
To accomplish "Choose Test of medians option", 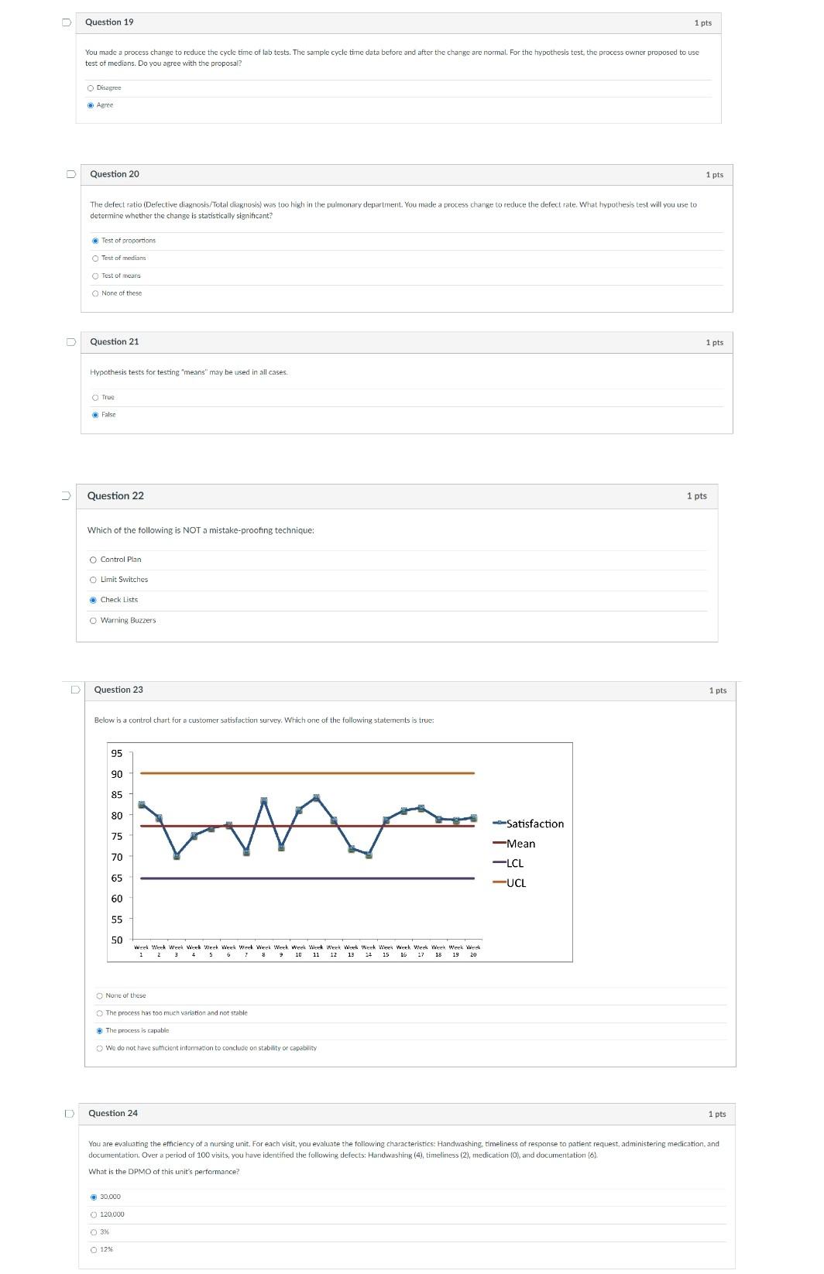I will 95,258.
